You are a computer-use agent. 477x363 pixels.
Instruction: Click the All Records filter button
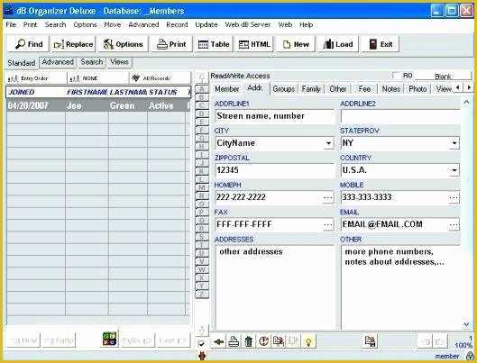[x=160, y=78]
